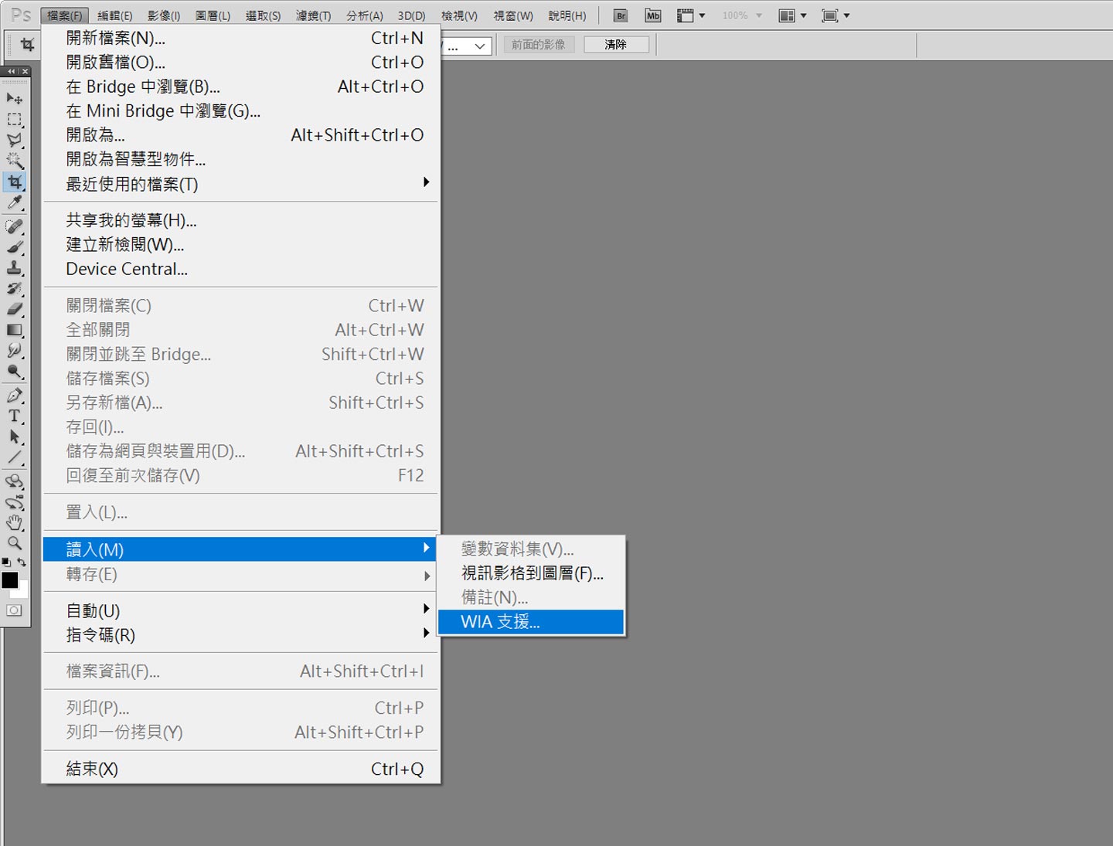Select the Brush tool
The height and width of the screenshot is (846, 1113).
click(x=15, y=247)
